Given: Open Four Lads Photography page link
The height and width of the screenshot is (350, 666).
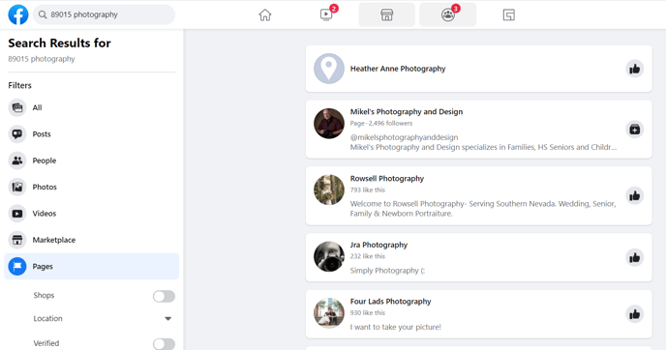Looking at the screenshot, I should tap(390, 302).
